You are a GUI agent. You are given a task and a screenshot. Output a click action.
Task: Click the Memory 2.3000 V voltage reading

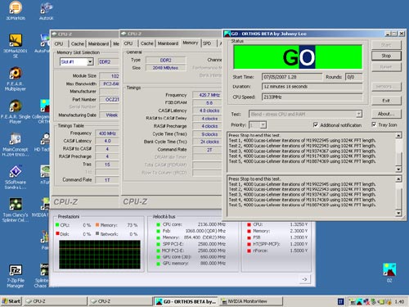(x=299, y=231)
